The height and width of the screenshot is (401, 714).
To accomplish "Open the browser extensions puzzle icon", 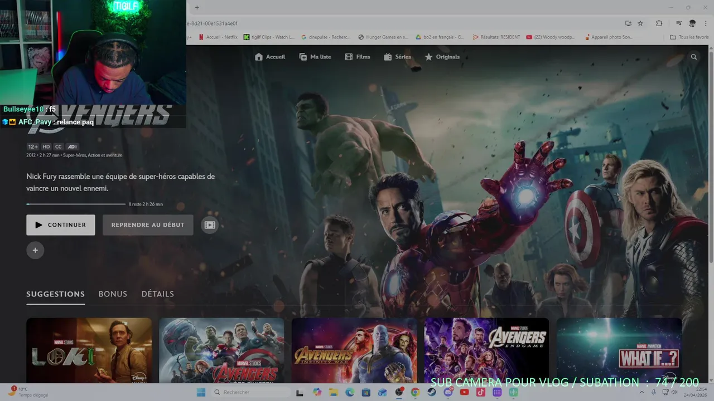I will click(659, 23).
